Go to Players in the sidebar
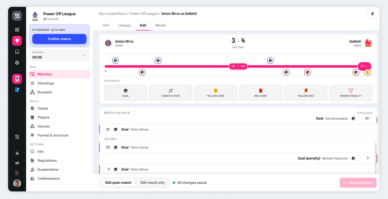Screen dimensions: 388x199 (60, 118)
